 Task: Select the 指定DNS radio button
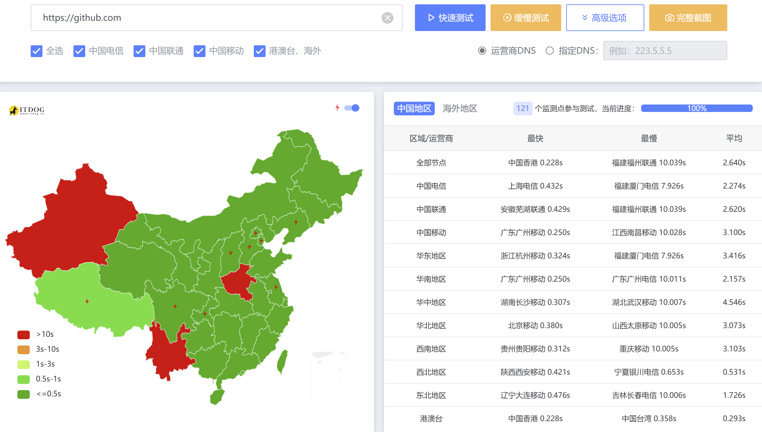pos(549,51)
